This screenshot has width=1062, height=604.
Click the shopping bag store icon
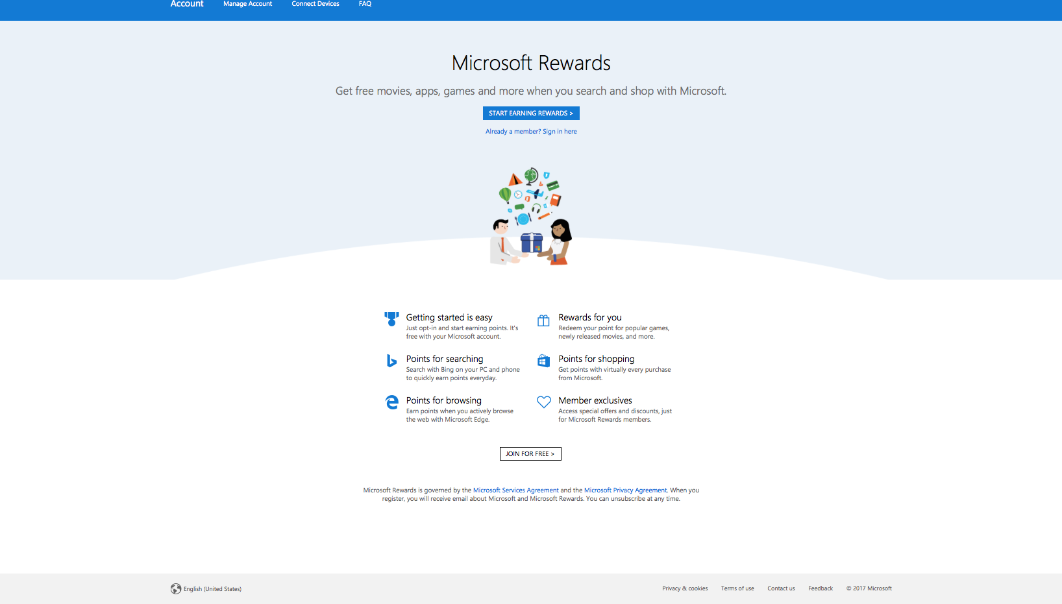pyautogui.click(x=543, y=361)
